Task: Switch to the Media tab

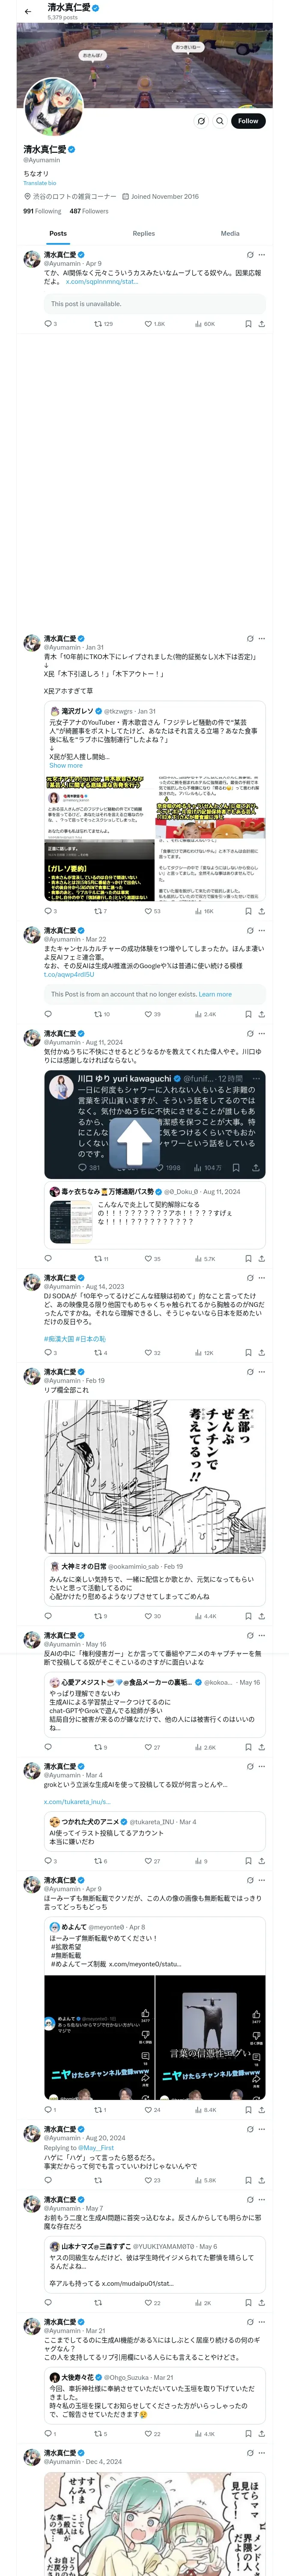Action: point(229,233)
